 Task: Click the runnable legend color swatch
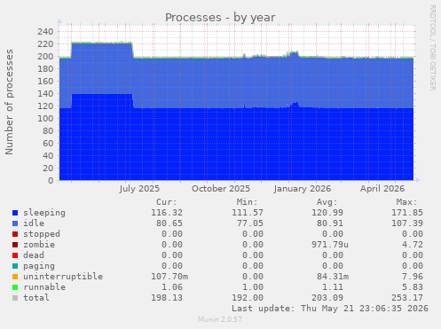point(15,287)
